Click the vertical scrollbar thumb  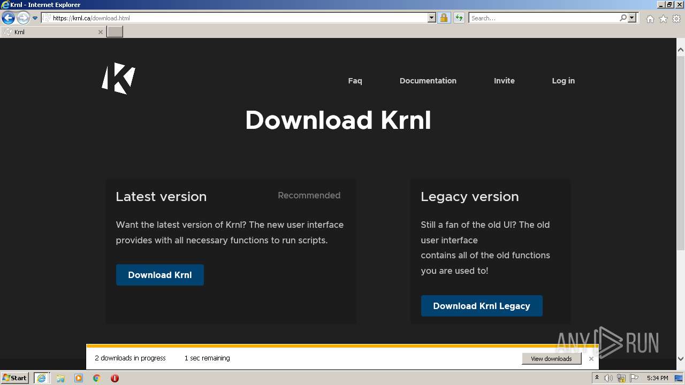(x=681, y=152)
